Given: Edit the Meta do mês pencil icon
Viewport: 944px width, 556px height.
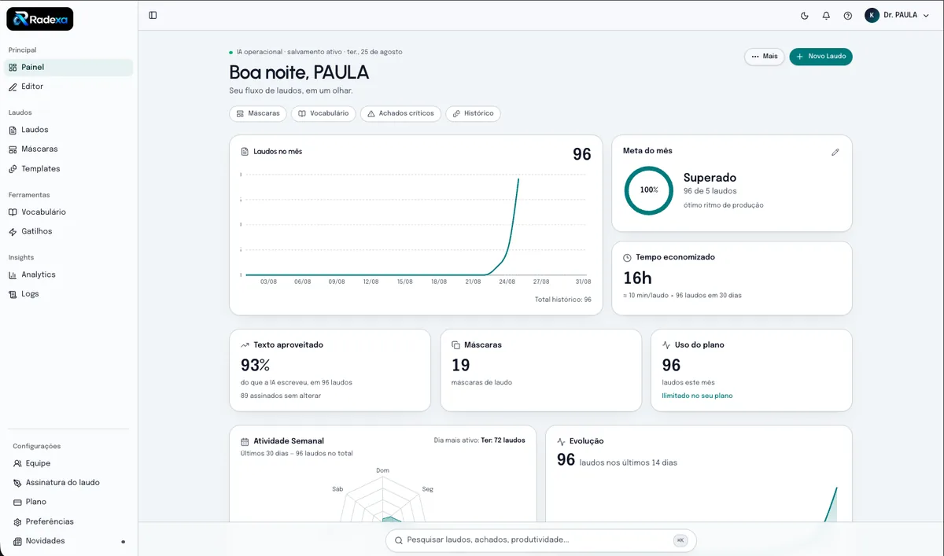Looking at the screenshot, I should point(835,152).
